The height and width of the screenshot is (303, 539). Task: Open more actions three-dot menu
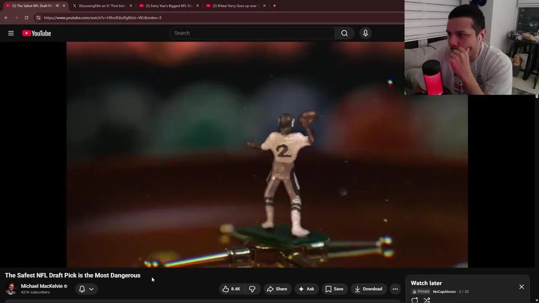(395, 289)
